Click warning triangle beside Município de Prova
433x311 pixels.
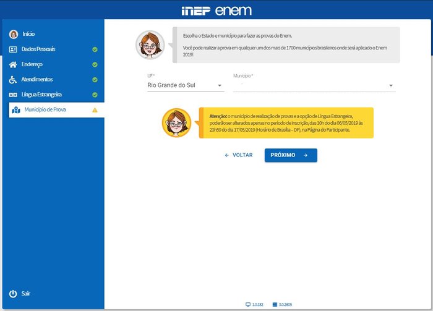coord(95,110)
